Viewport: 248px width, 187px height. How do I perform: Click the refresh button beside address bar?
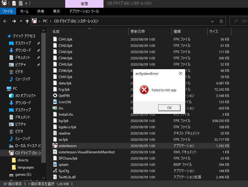click(x=221, y=21)
